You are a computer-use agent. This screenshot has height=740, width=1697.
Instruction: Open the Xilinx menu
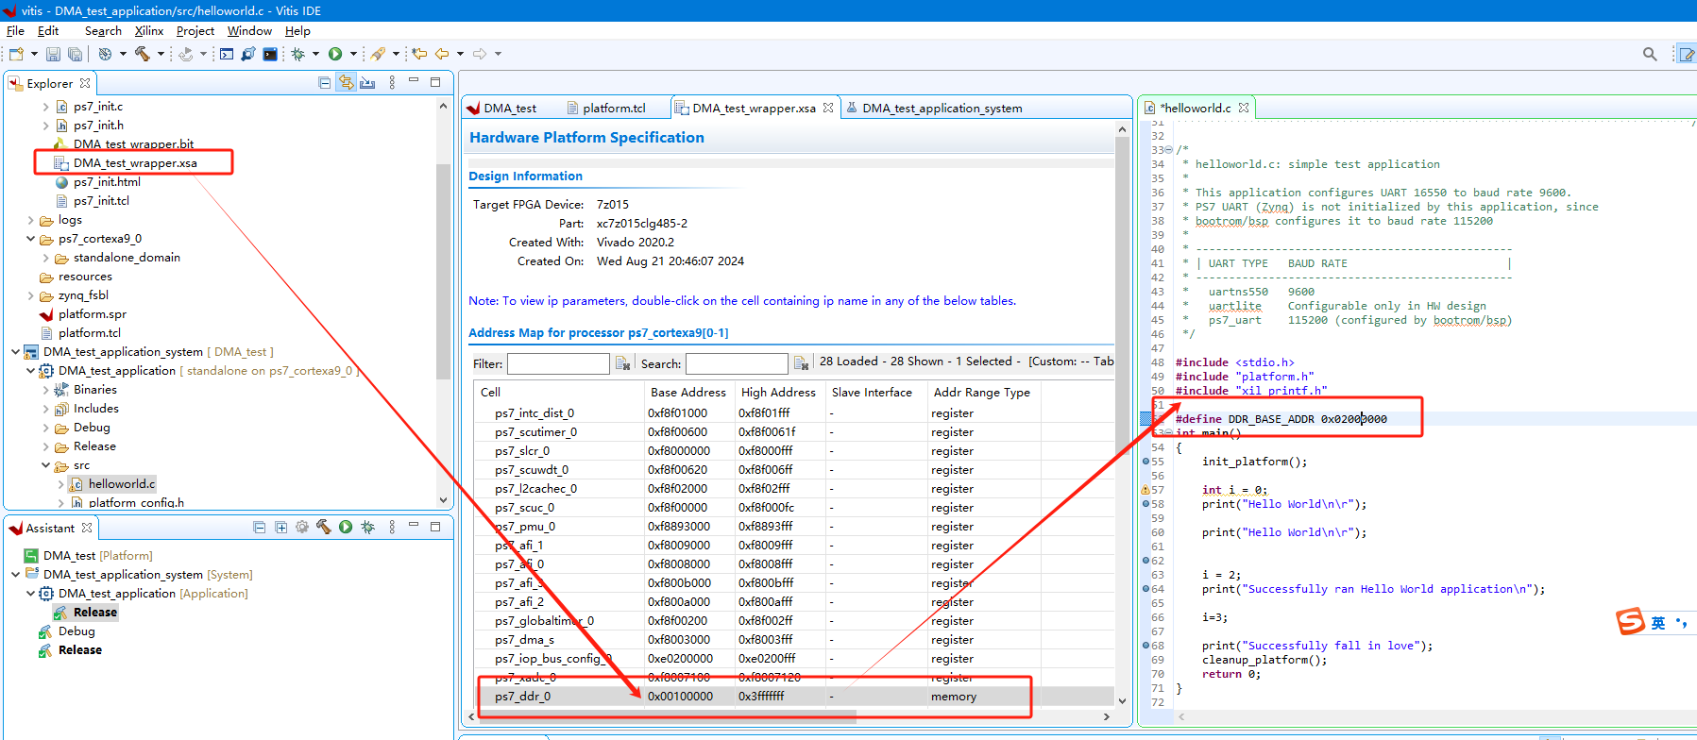click(149, 30)
